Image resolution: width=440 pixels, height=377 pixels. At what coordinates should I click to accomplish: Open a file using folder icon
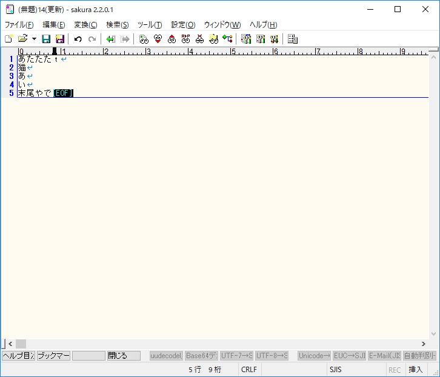click(x=23, y=39)
